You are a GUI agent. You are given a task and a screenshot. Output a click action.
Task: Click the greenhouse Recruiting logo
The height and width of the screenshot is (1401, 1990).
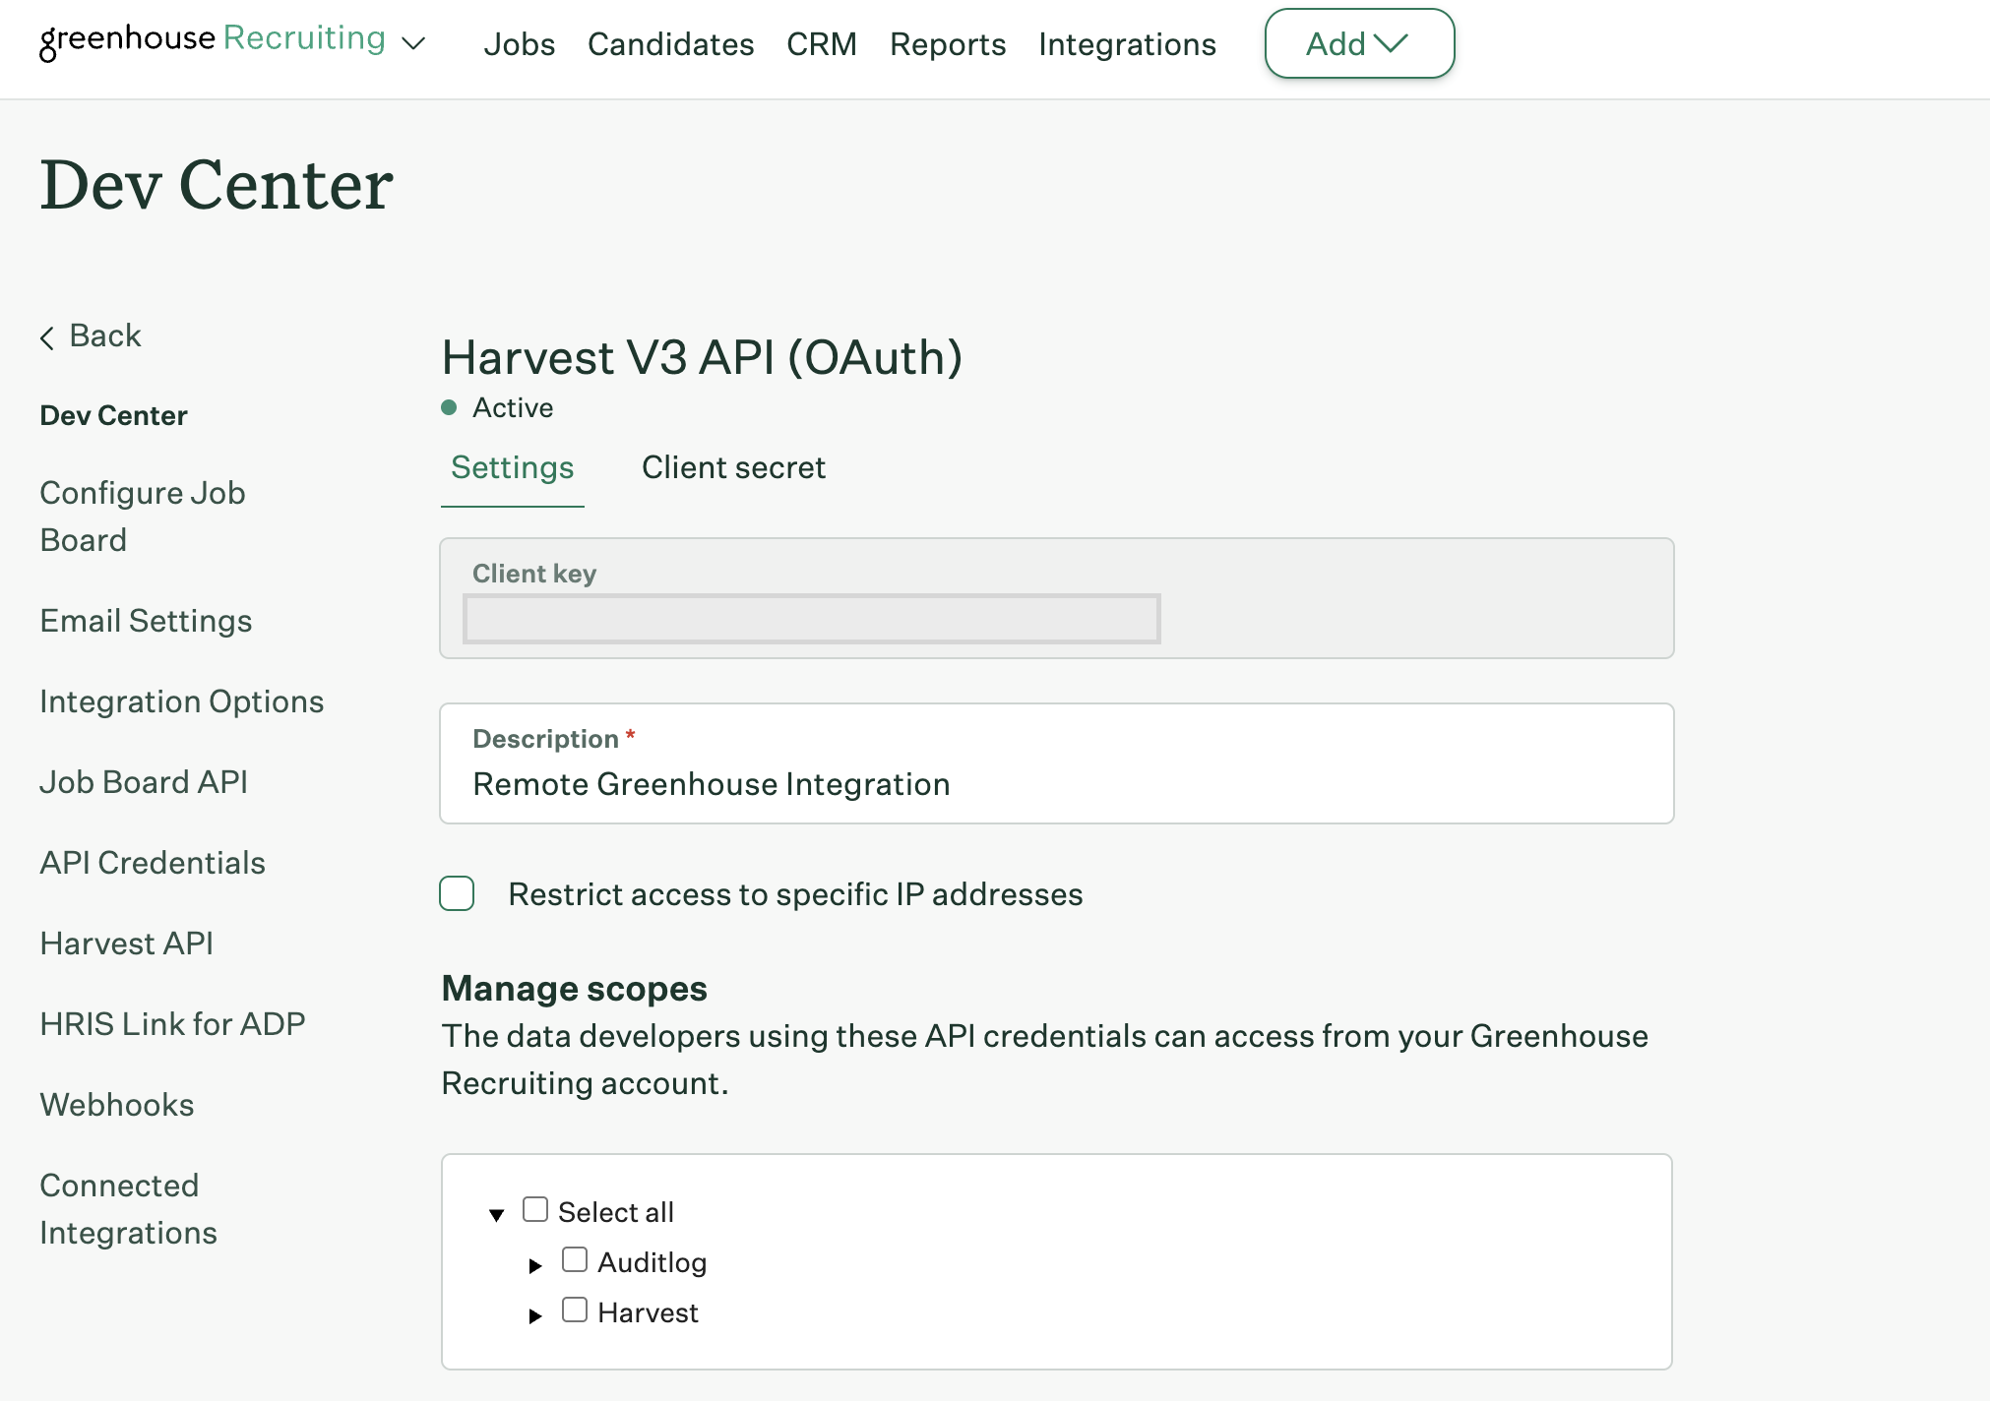[x=213, y=40]
